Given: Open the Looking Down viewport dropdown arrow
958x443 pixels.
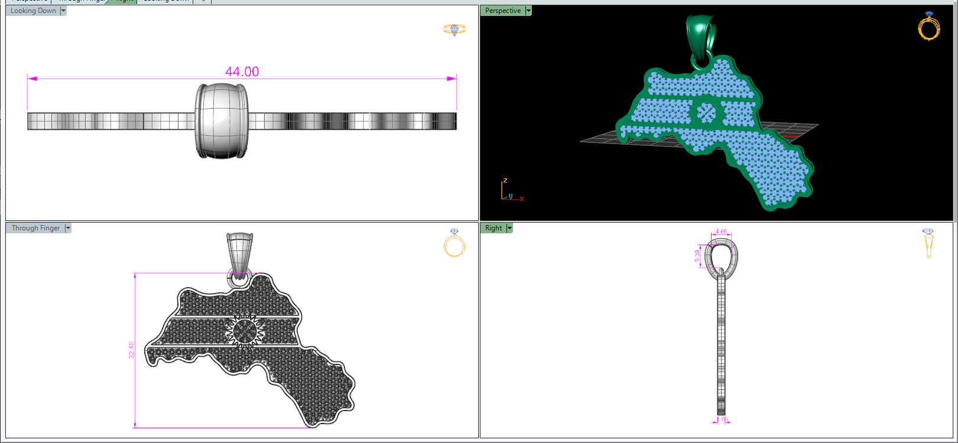Looking at the screenshot, I should (63, 11).
